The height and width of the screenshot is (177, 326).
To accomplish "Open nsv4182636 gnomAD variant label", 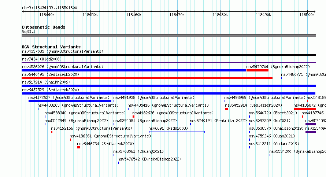I will [x=173, y=113].
